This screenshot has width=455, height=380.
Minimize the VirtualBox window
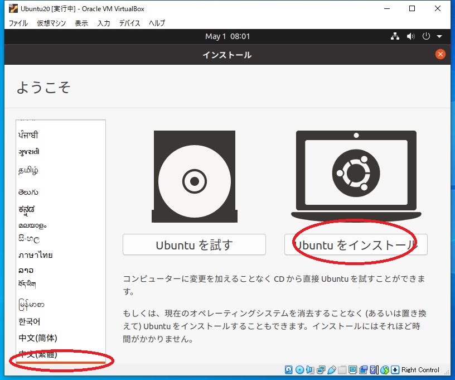click(387, 8)
